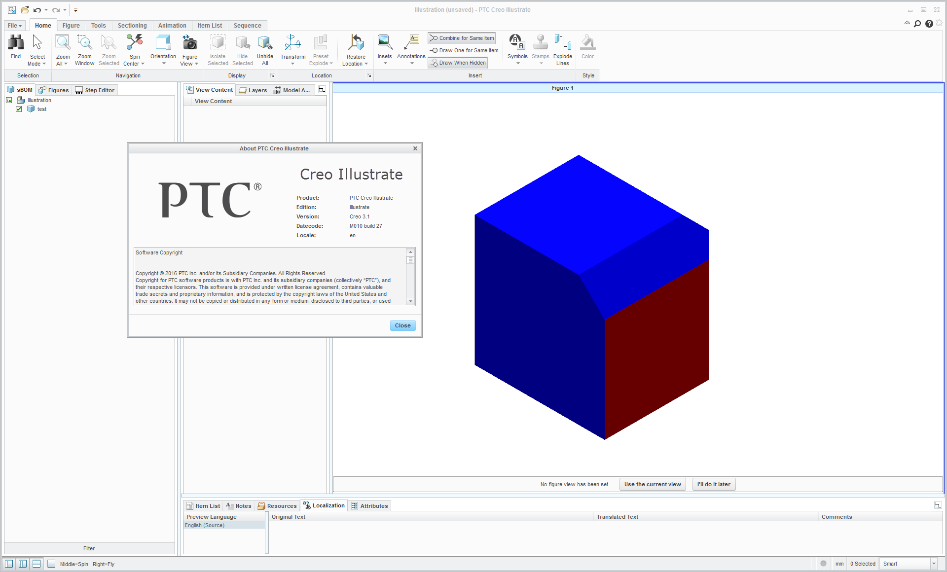Click the 0 Selected status entry

(863, 564)
